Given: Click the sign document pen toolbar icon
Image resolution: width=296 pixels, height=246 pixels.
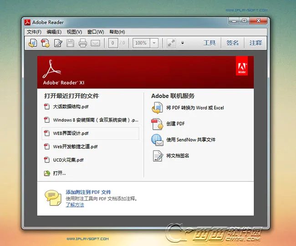Looking at the screenshot, I should point(58,43).
